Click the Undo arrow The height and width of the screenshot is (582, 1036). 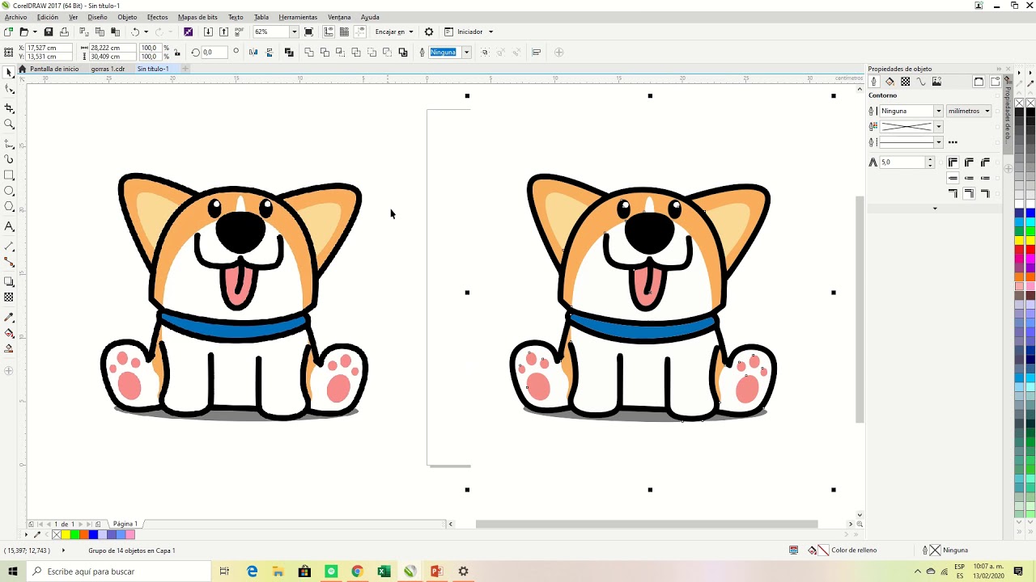pyautogui.click(x=135, y=32)
